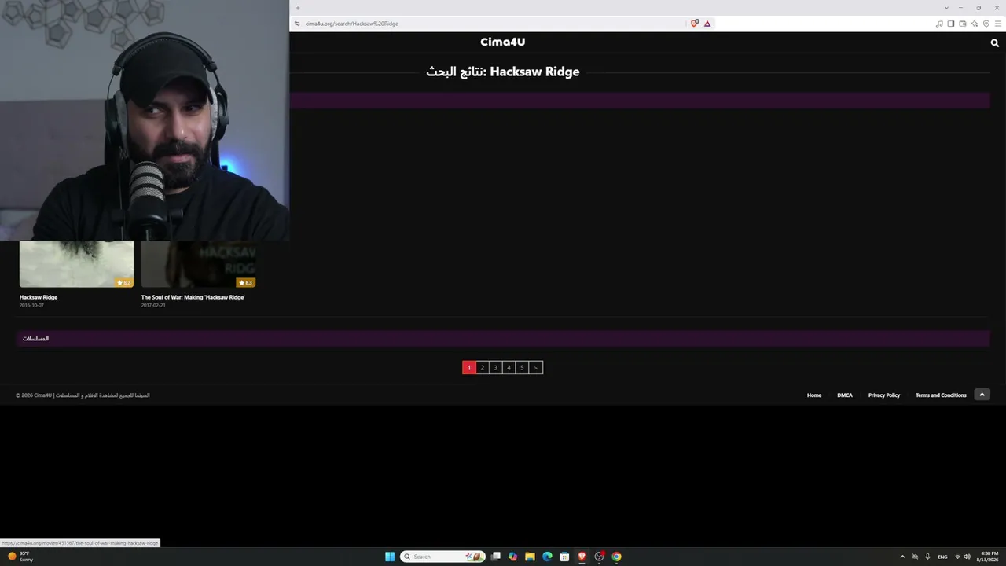This screenshot has width=1006, height=566.
Task: Open the Windows Start menu
Action: 390,557
